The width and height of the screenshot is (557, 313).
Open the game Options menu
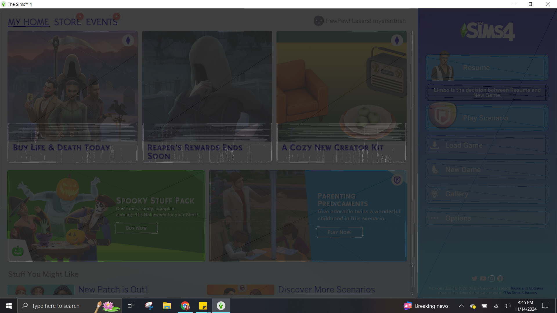pos(487,218)
